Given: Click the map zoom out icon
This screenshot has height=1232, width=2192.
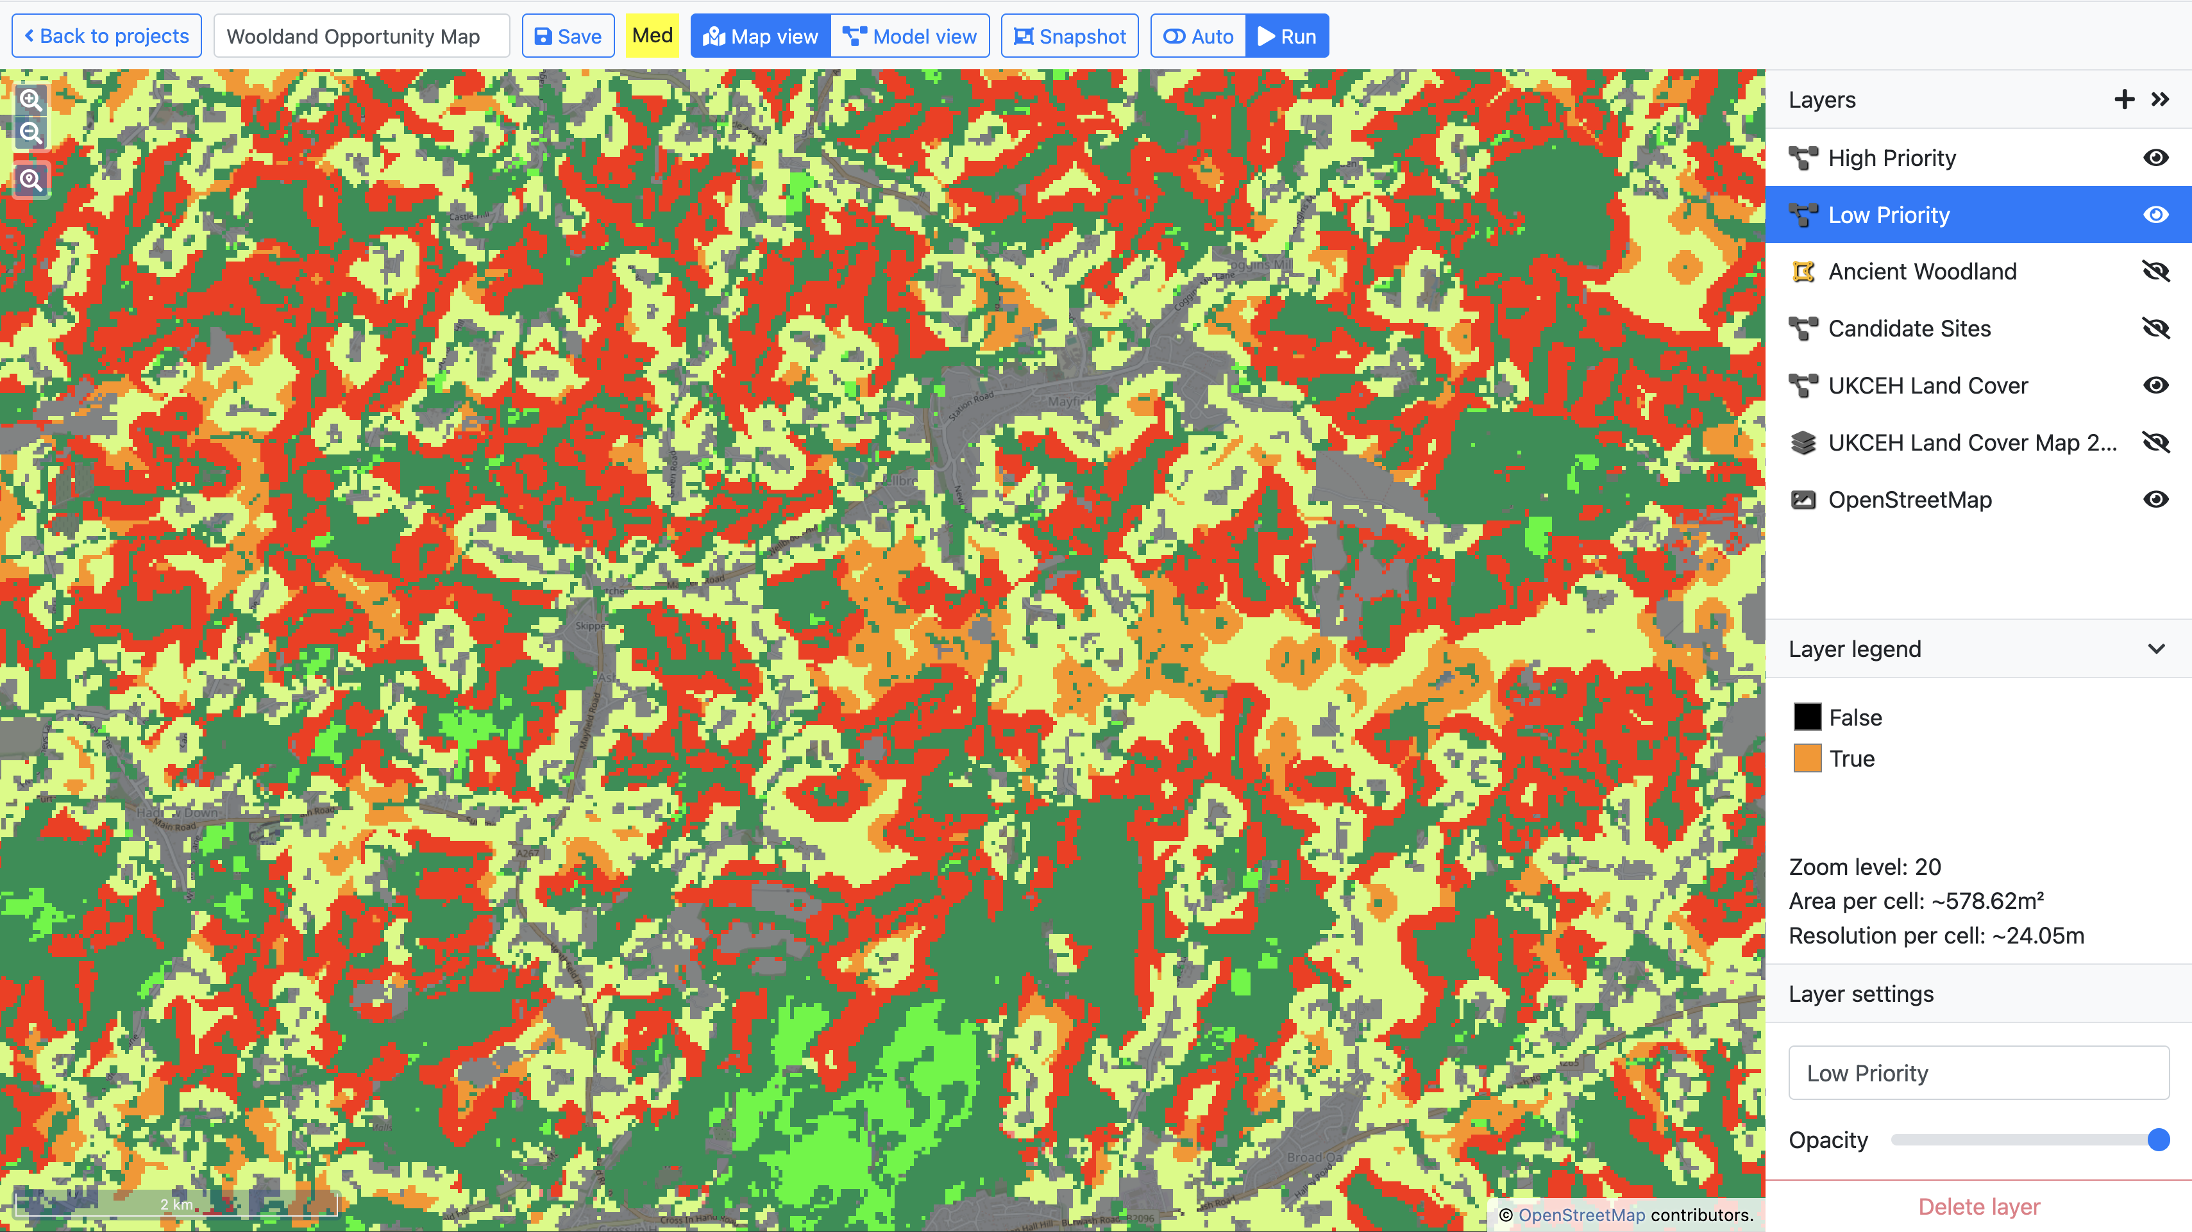Looking at the screenshot, I should tap(31, 133).
